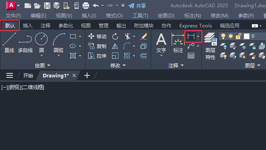
Task: Open the AutoCAD application menu logo
Action: pyautogui.click(x=11, y=5)
